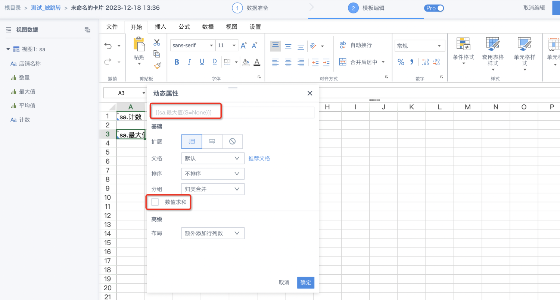Apply comma thousands separator style
Viewport: 560px width, 300px height.
(412, 62)
